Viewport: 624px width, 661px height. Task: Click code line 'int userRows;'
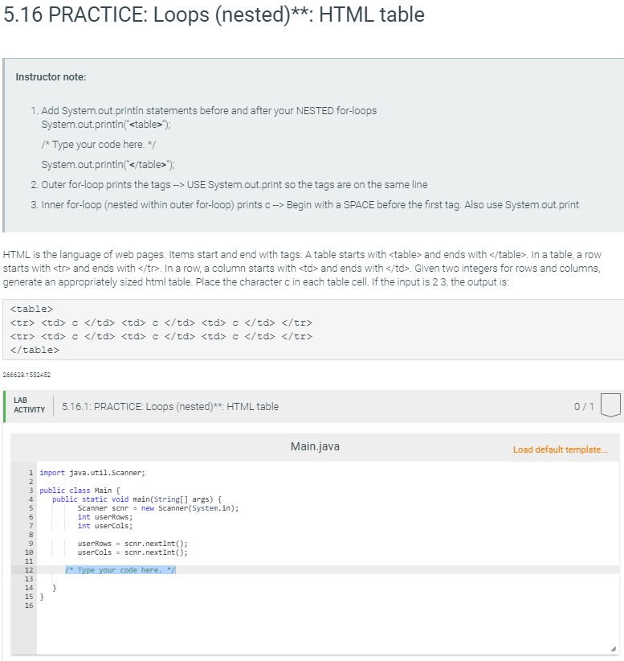click(x=105, y=517)
